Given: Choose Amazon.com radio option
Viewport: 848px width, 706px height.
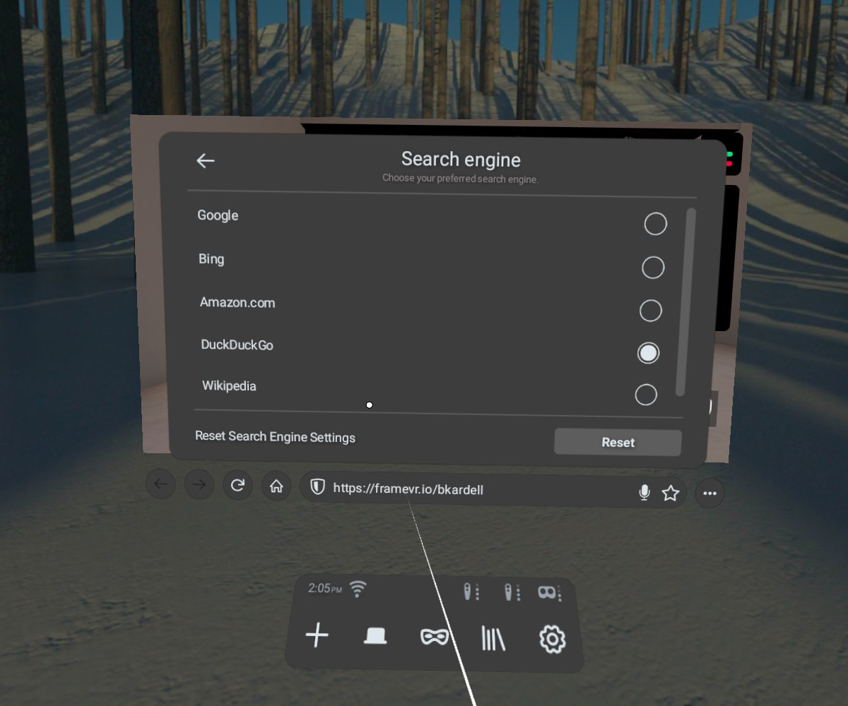Looking at the screenshot, I should [x=650, y=311].
